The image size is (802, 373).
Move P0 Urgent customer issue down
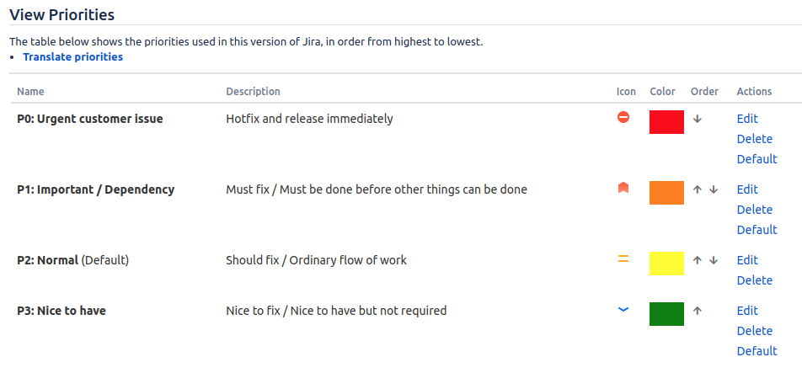698,119
